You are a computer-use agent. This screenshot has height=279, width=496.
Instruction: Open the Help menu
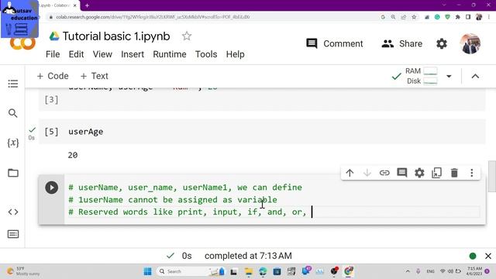coord(235,54)
